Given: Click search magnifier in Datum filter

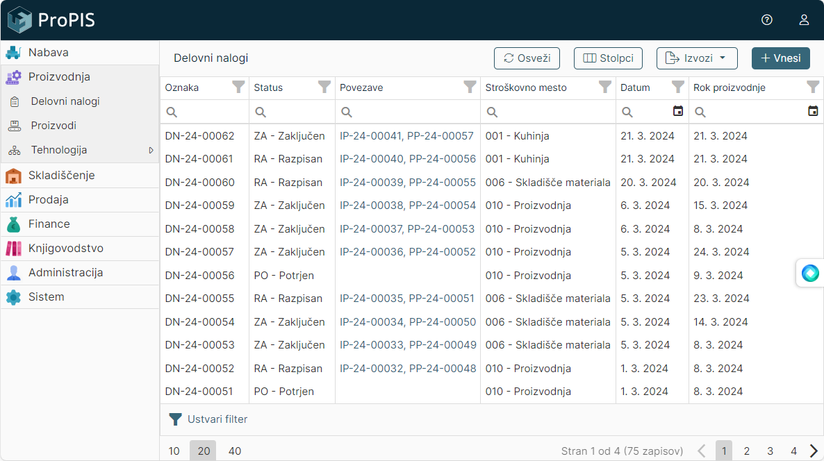Looking at the screenshot, I should tap(627, 112).
